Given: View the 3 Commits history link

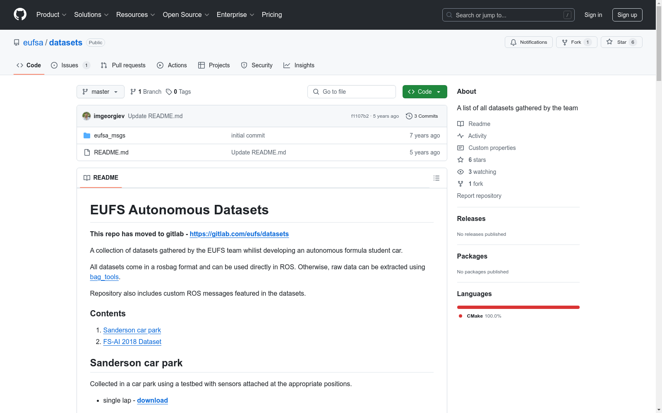Looking at the screenshot, I should pos(422,116).
